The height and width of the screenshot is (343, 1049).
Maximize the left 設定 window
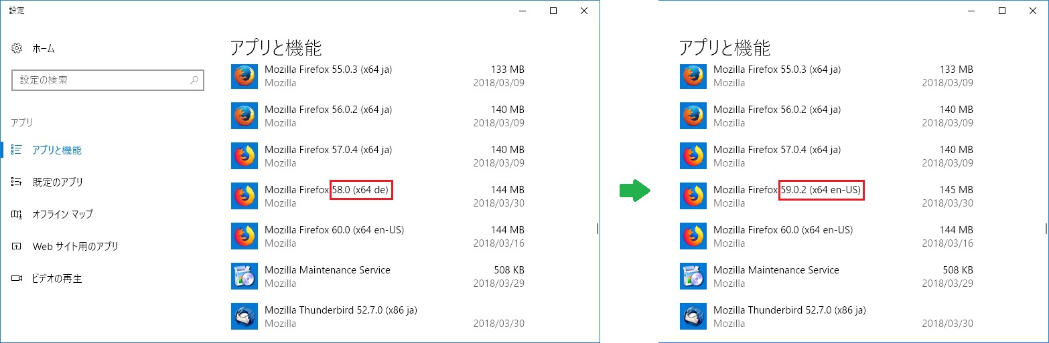coord(553,11)
